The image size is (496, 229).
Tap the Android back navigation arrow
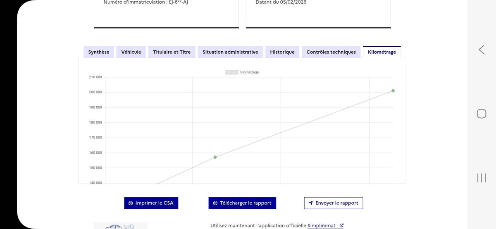(x=482, y=50)
